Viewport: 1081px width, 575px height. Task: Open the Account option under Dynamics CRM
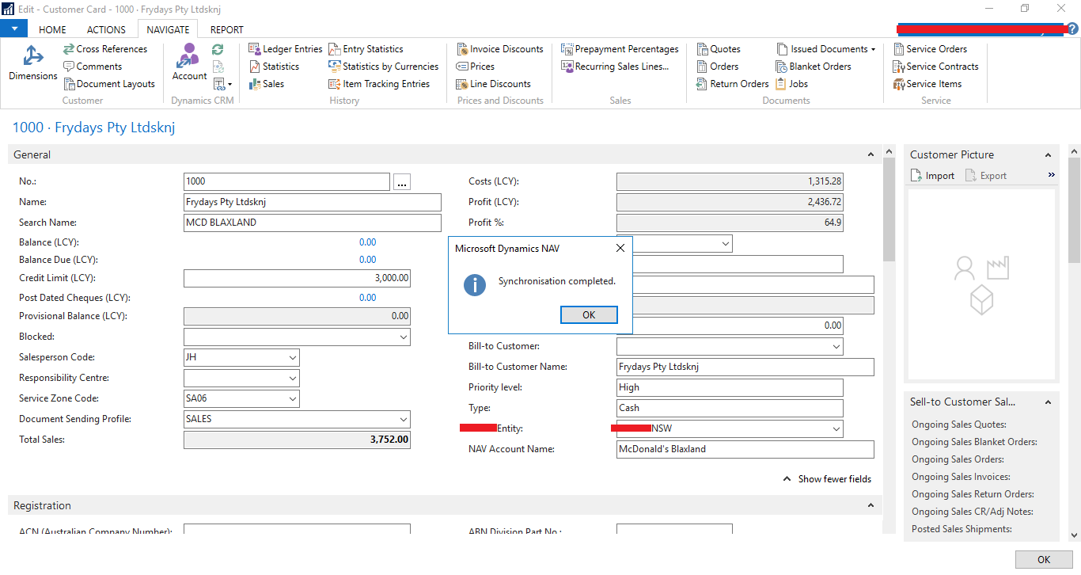click(189, 63)
